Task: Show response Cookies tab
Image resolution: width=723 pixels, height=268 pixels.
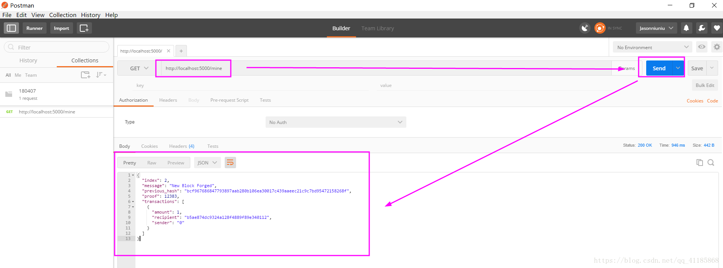Action: click(149, 146)
